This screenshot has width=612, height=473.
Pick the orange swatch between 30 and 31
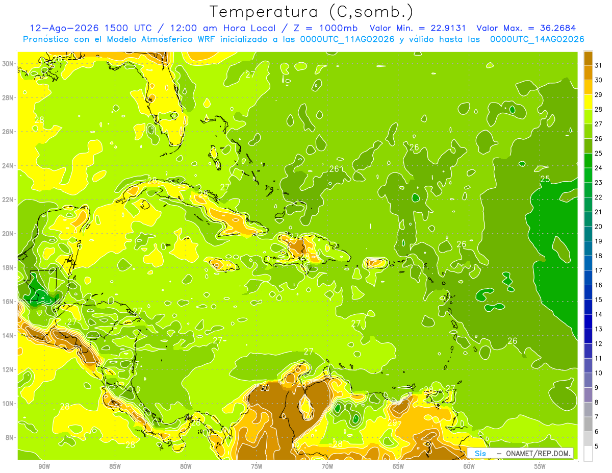coord(588,73)
